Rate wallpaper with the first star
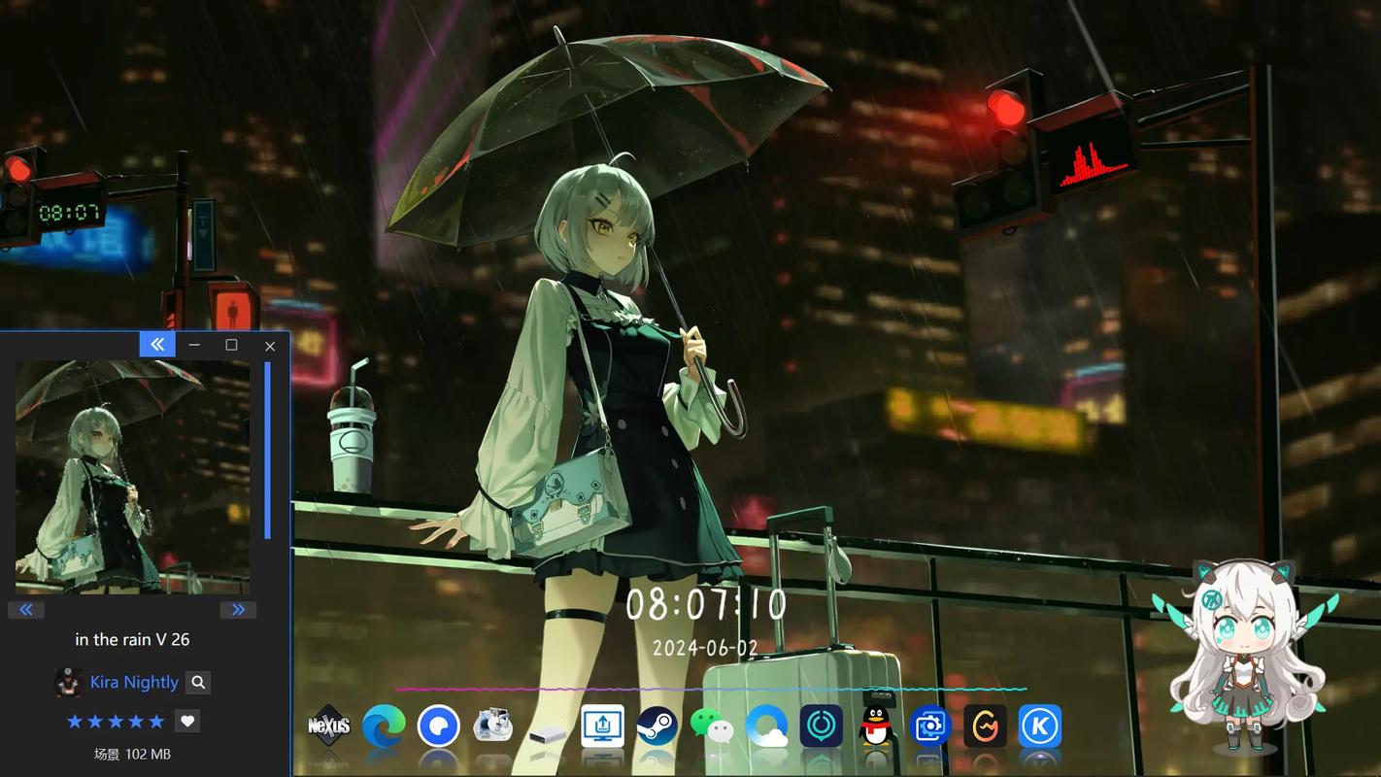 [75, 722]
